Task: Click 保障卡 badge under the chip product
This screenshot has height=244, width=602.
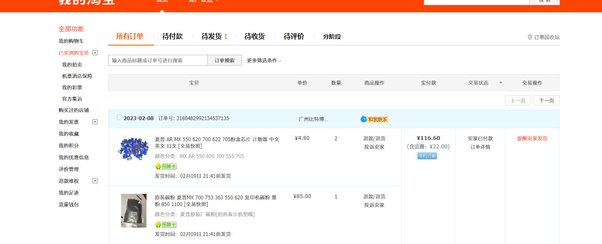Action: click(165, 166)
